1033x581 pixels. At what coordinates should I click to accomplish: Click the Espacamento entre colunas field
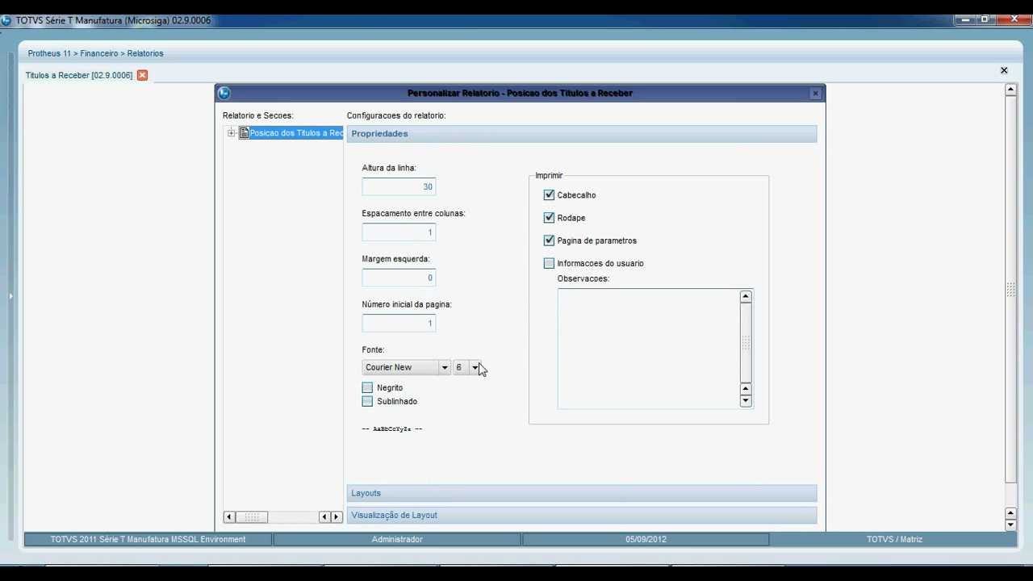(399, 232)
